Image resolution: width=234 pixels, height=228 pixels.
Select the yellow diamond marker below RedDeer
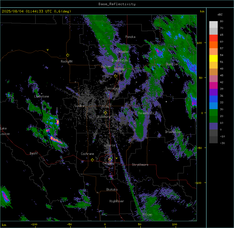pos(115,76)
